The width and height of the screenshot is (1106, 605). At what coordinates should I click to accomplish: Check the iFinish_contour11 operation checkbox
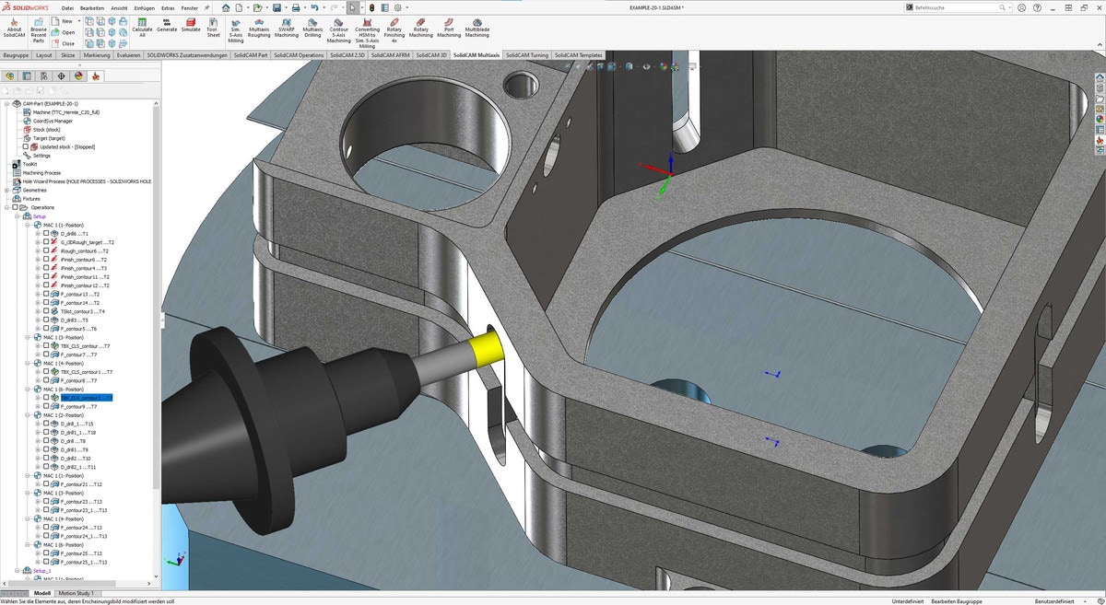[x=46, y=276]
